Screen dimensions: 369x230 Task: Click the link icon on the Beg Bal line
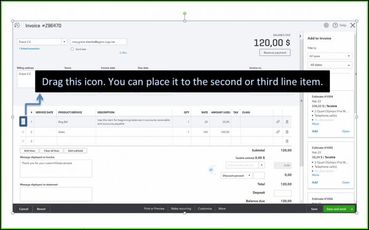(x=278, y=122)
